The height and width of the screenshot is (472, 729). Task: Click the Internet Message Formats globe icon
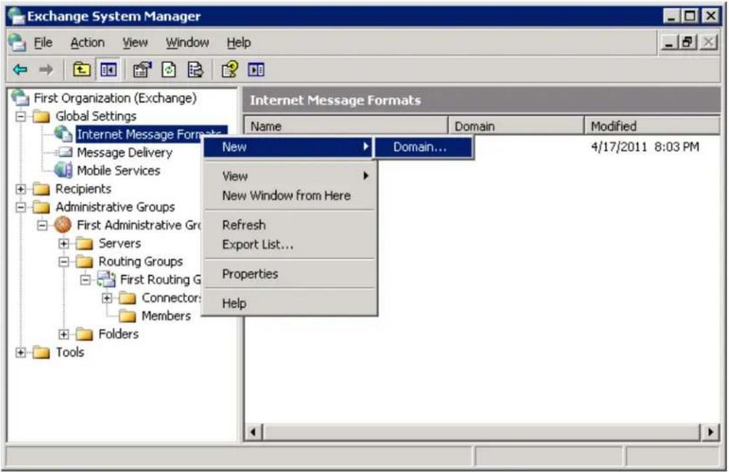point(63,134)
